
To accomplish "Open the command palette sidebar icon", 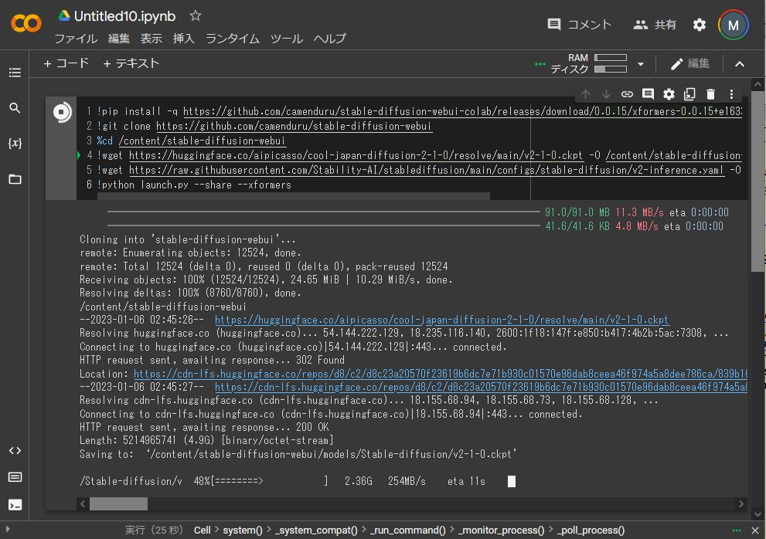I will 15,477.
